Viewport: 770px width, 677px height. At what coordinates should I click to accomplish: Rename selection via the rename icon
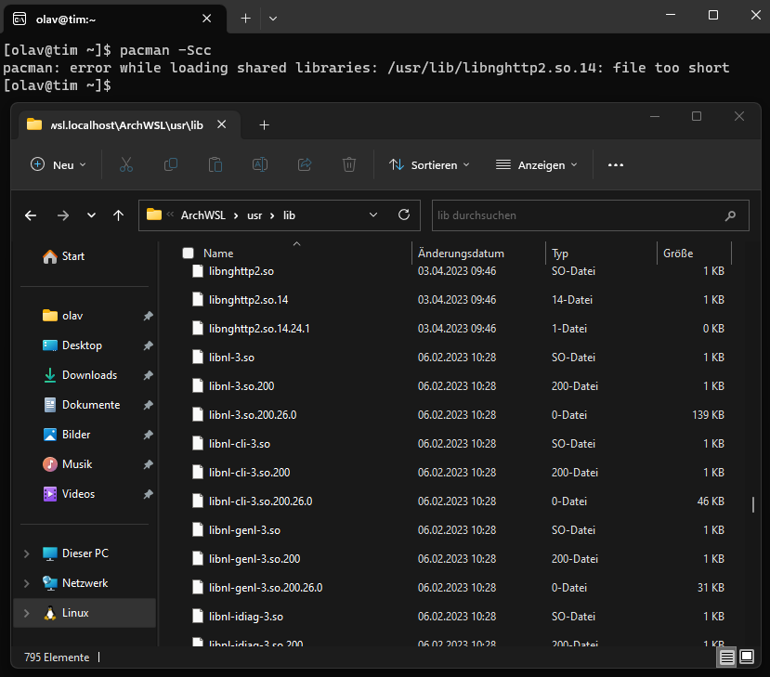[259, 164]
